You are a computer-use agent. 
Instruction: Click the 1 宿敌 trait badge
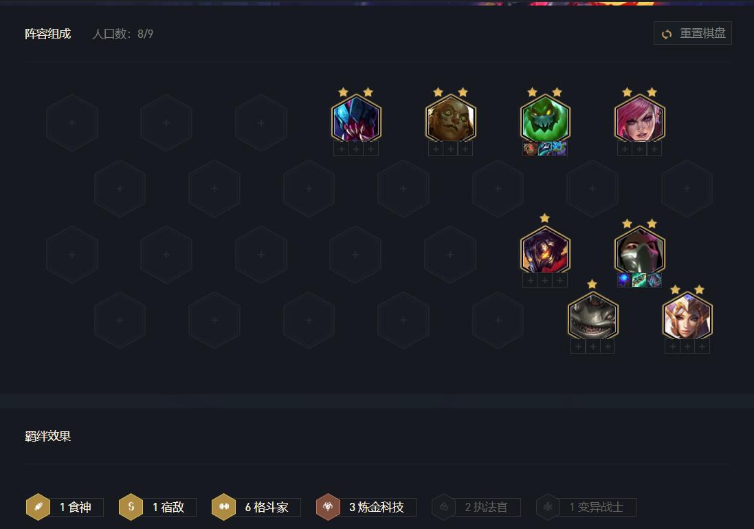[x=157, y=507]
